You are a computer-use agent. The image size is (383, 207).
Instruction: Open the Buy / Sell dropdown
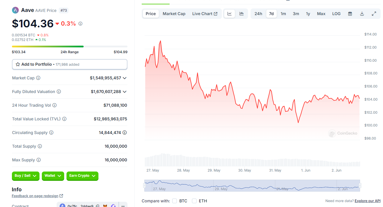coord(26,176)
